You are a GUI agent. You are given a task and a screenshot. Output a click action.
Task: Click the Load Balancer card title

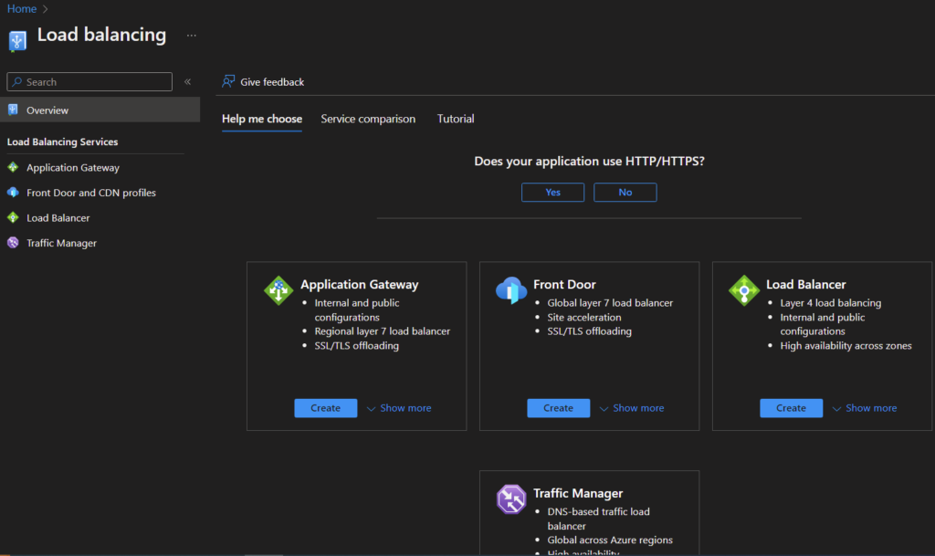805,284
